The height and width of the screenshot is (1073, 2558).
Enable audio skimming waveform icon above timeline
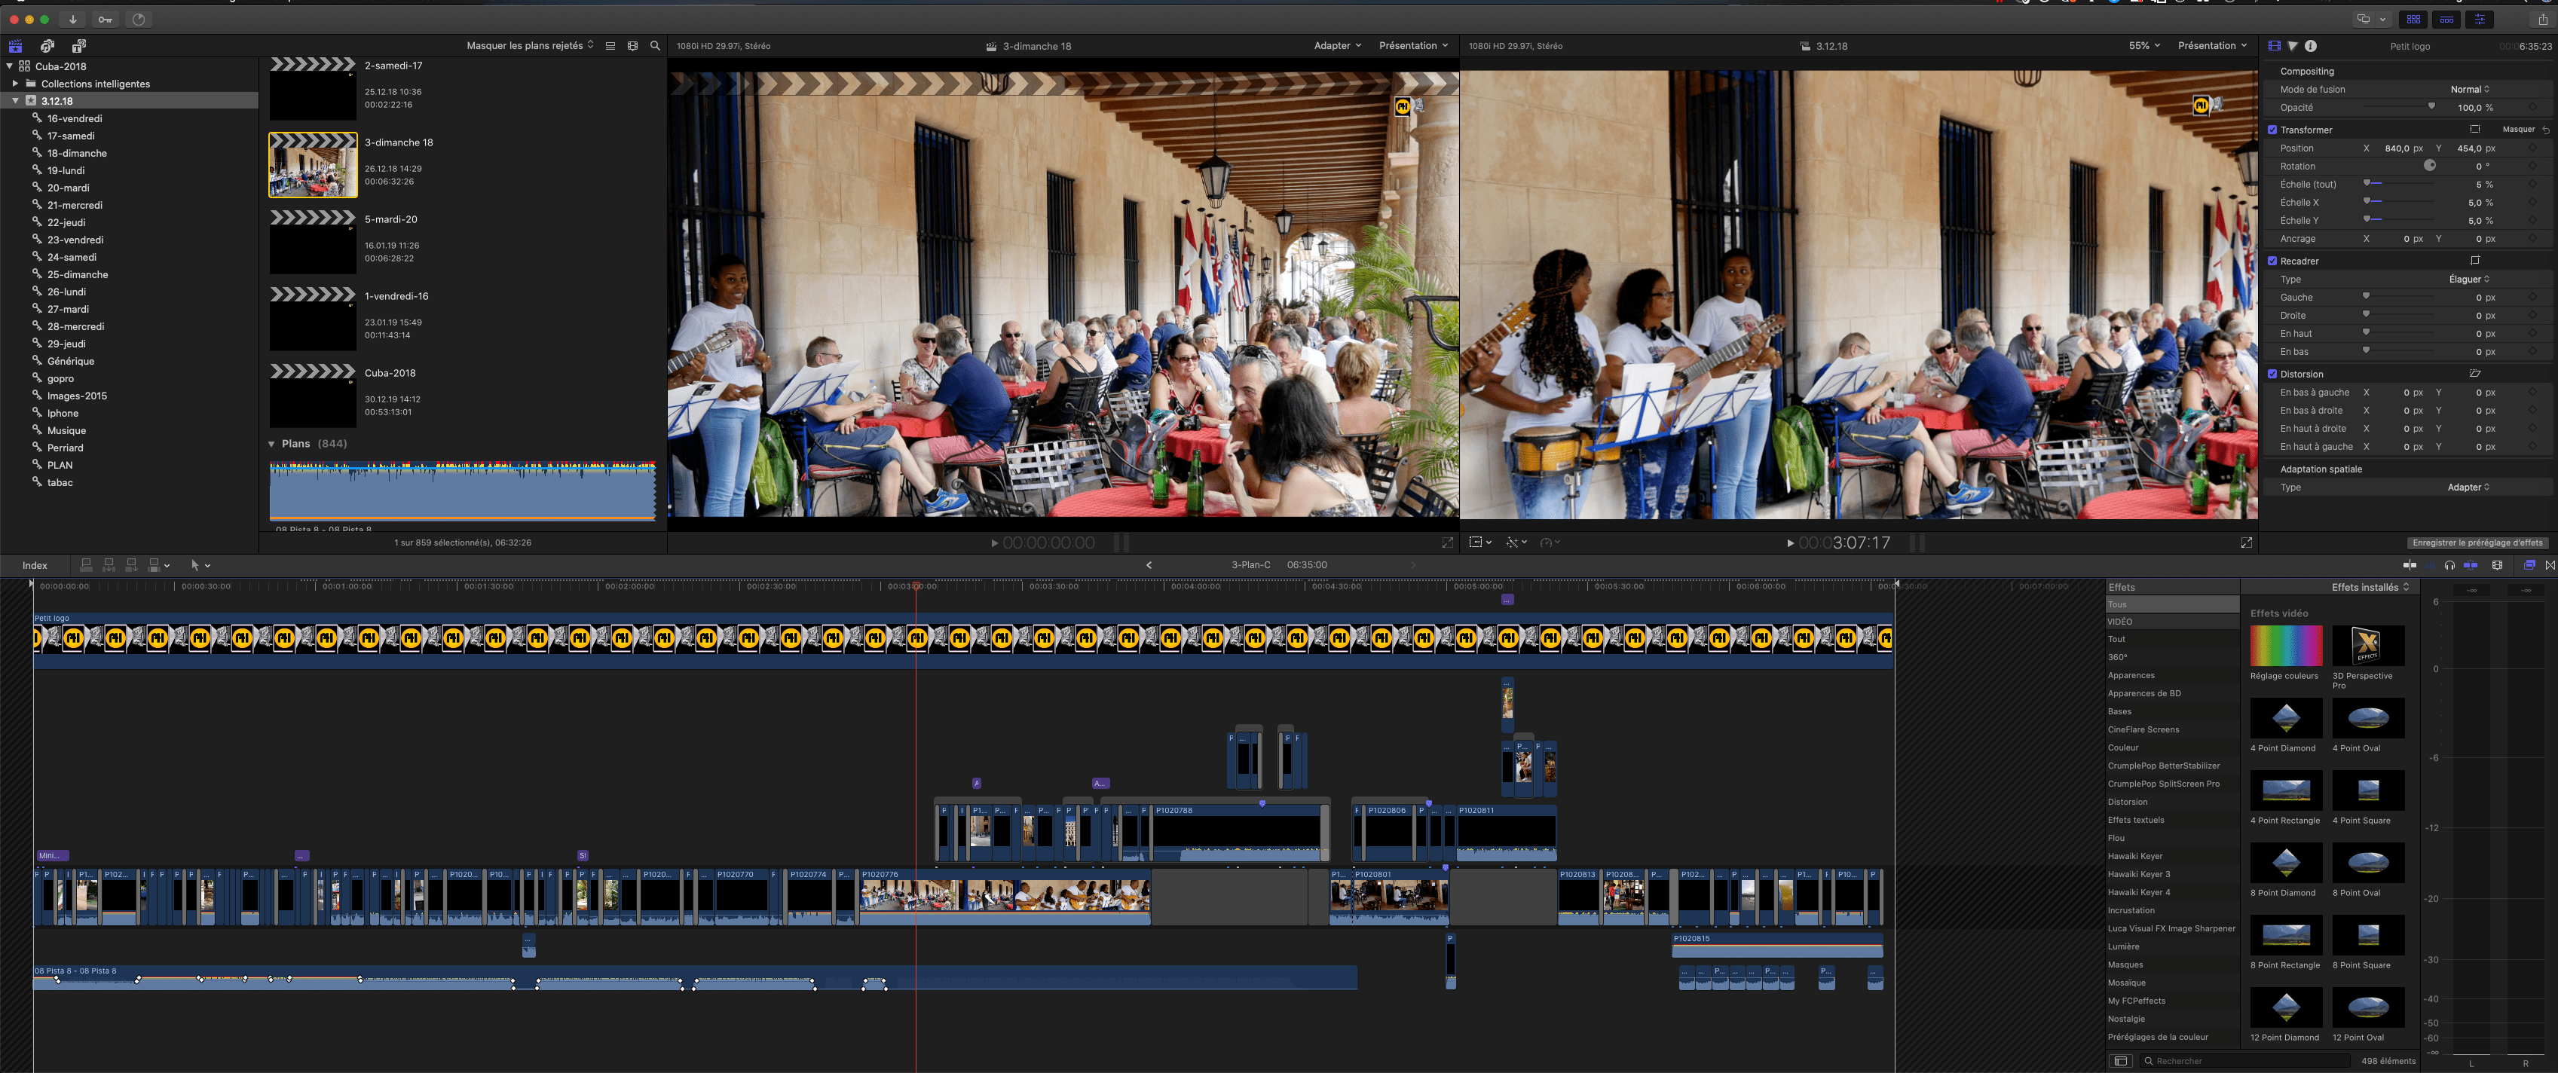[x=2429, y=565]
